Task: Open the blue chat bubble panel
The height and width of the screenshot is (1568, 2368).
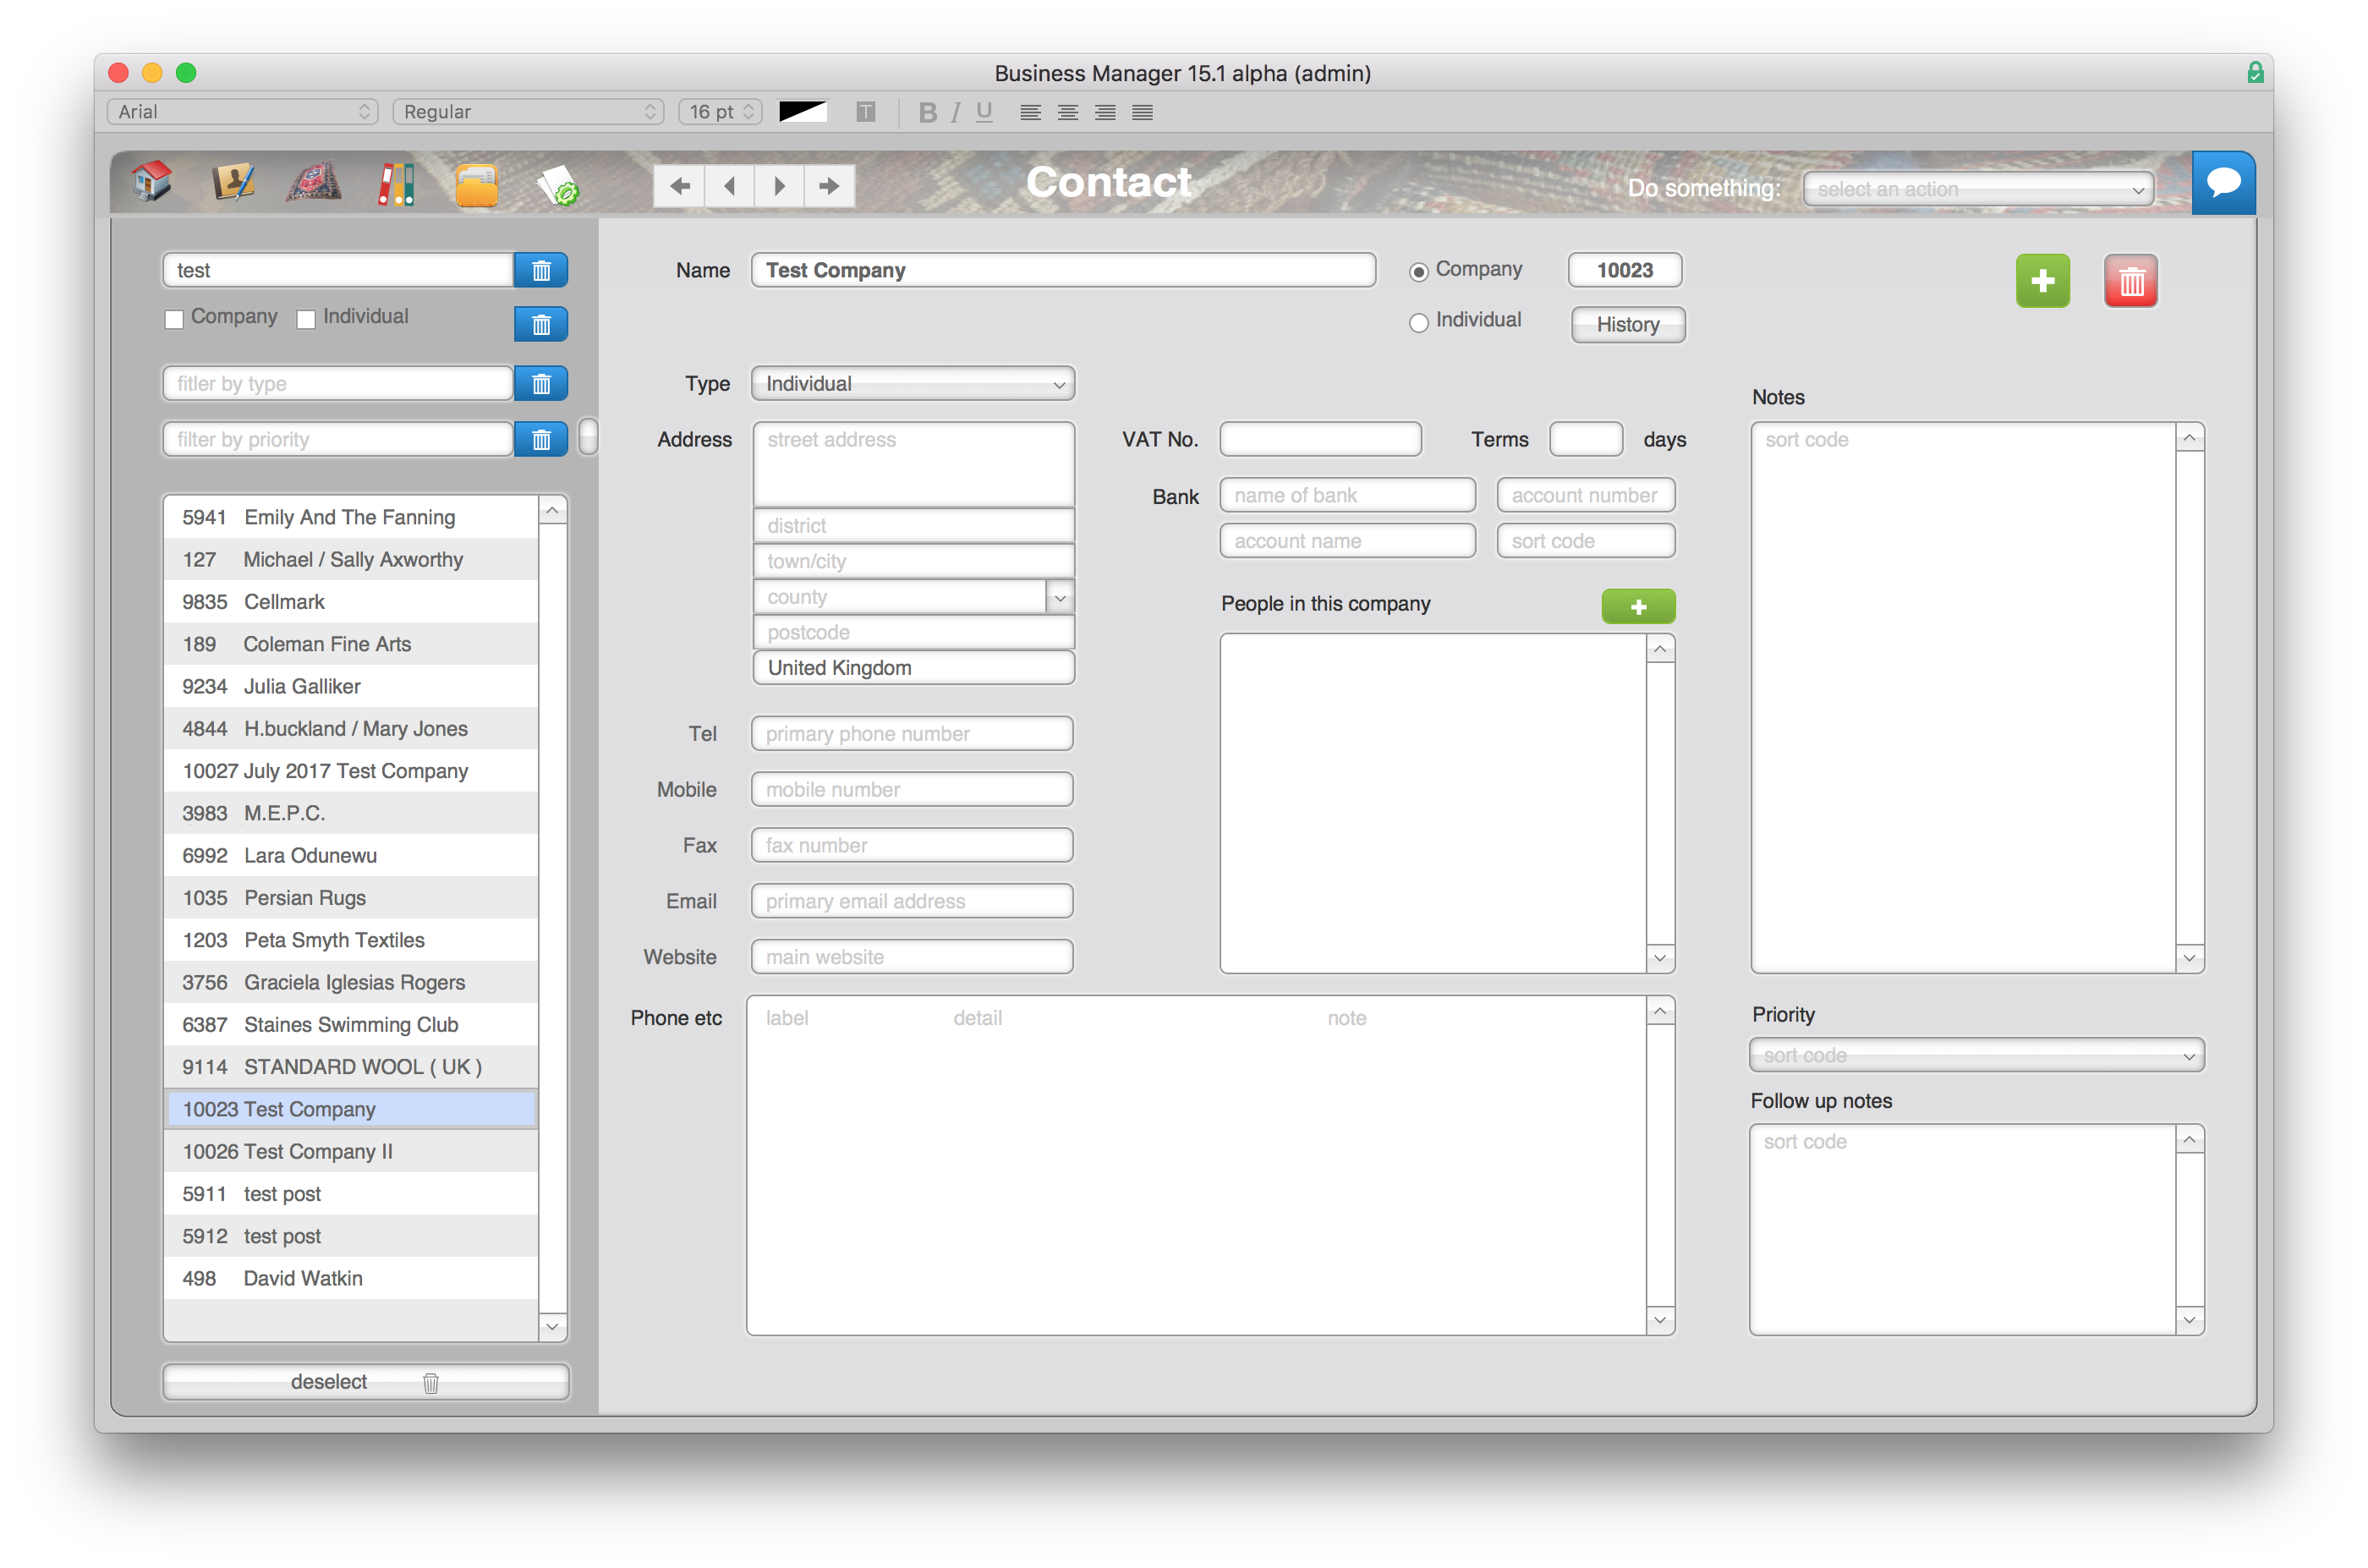Action: 2223,182
